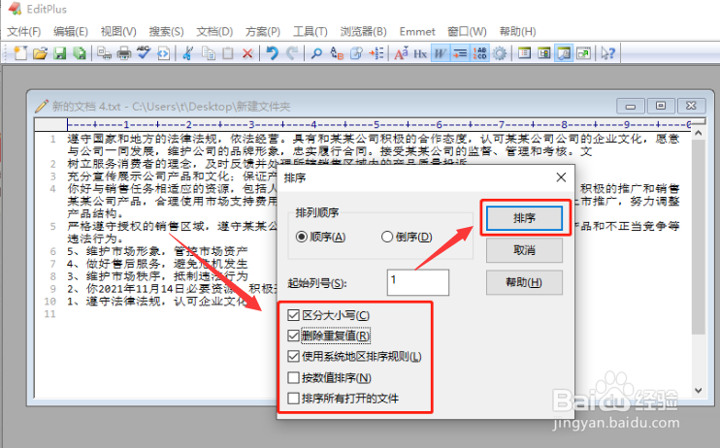Toggle the Line Number icon
The width and height of the screenshot is (720, 448).
click(x=480, y=53)
